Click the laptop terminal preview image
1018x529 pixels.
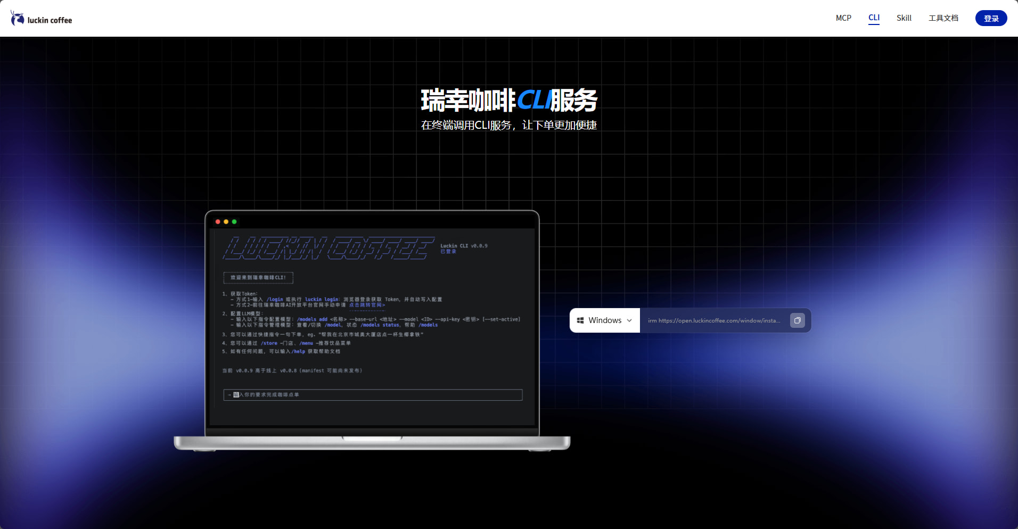(x=372, y=330)
